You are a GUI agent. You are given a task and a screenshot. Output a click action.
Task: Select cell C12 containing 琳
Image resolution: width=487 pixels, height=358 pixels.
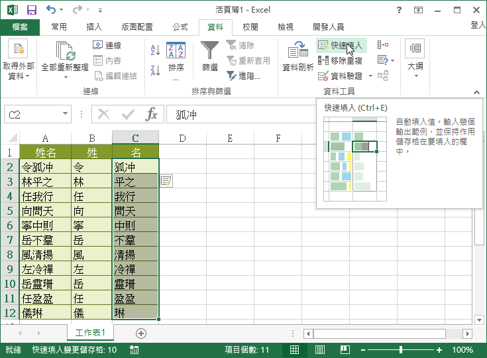click(135, 313)
